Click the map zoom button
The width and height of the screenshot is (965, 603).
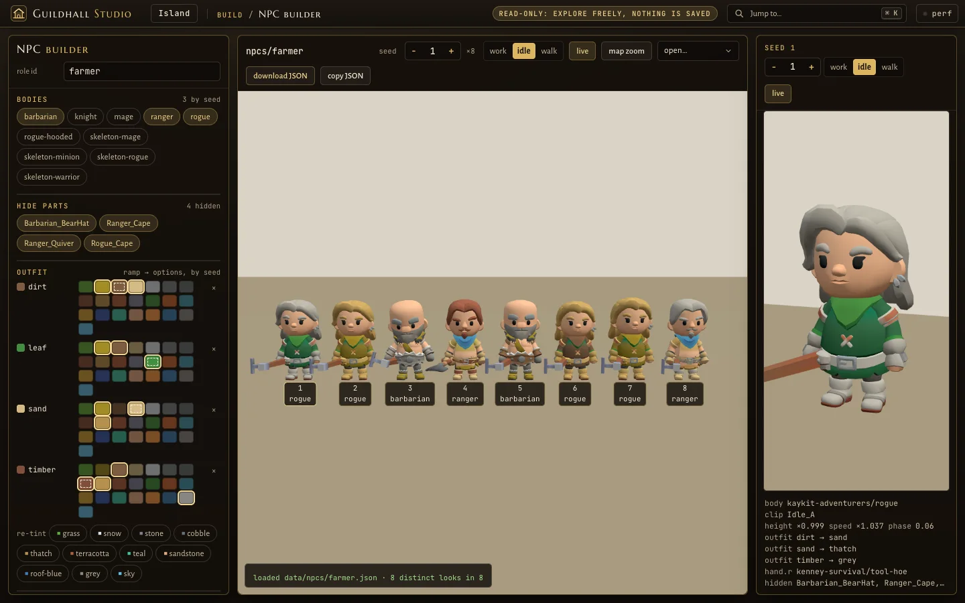point(627,51)
